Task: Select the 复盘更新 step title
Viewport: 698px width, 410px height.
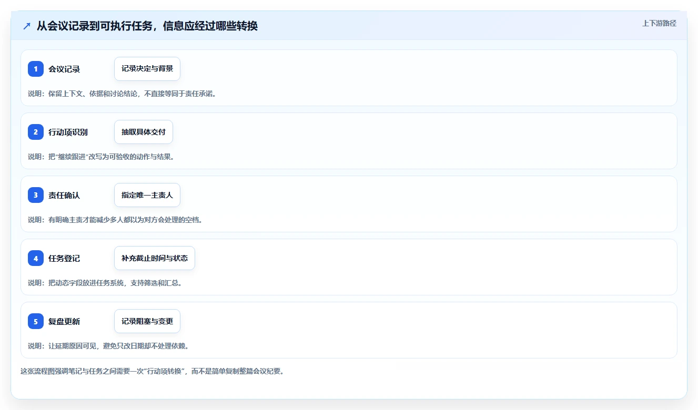Action: [x=64, y=322]
